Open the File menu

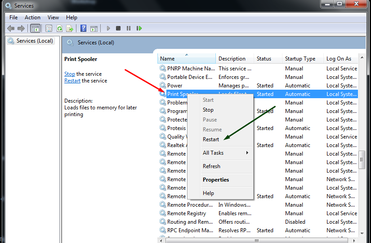pos(13,17)
